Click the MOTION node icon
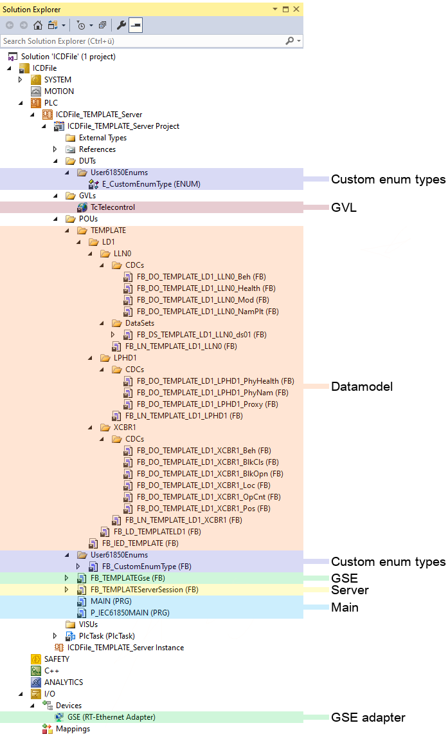 point(36,91)
